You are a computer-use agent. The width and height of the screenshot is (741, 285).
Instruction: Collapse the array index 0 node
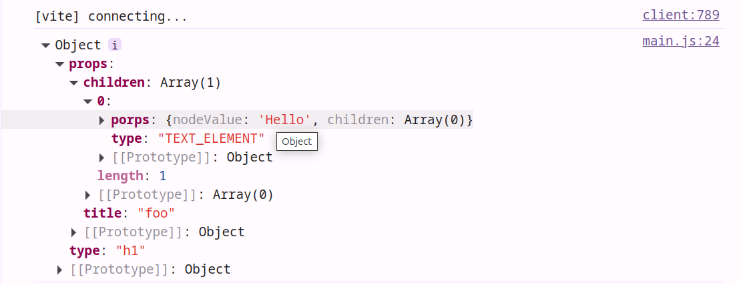tap(87, 101)
